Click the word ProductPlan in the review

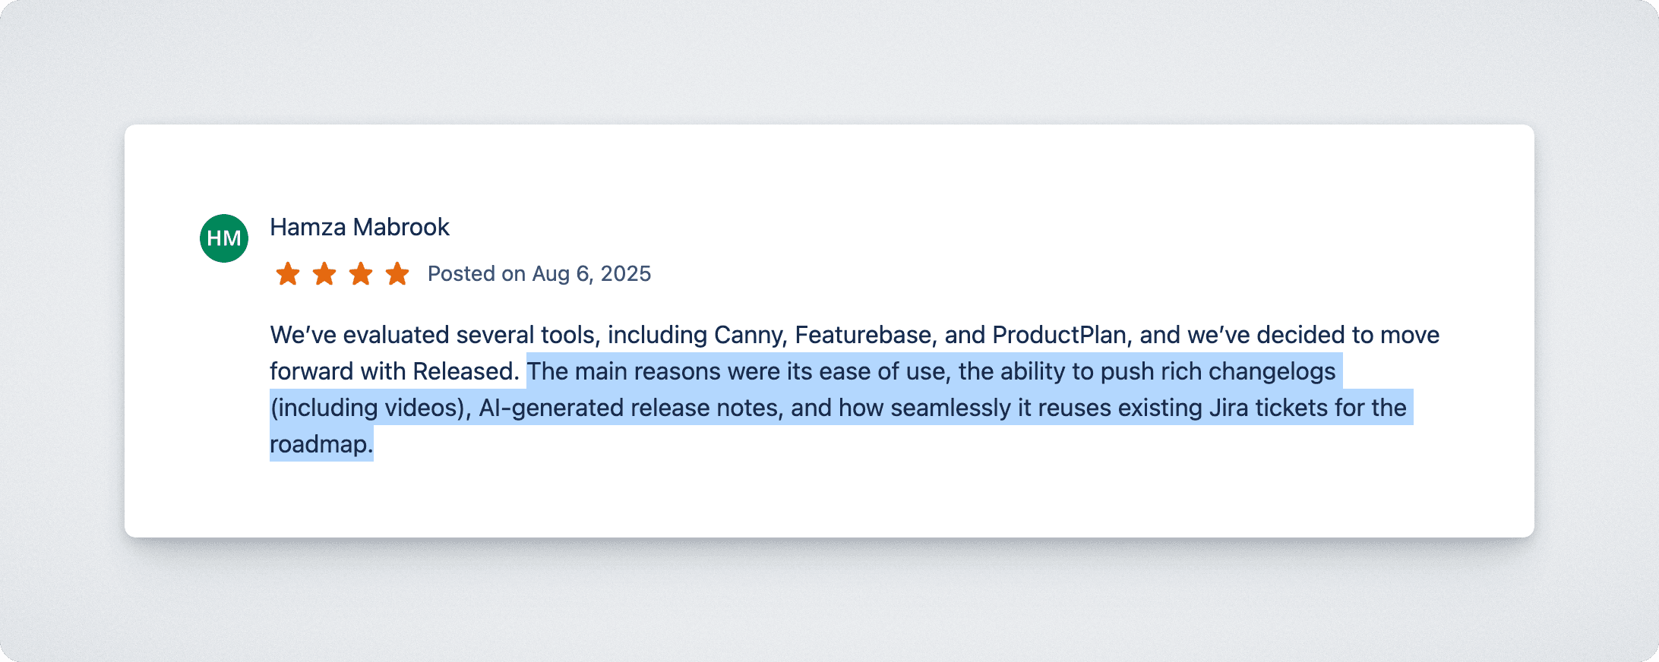click(x=1059, y=335)
